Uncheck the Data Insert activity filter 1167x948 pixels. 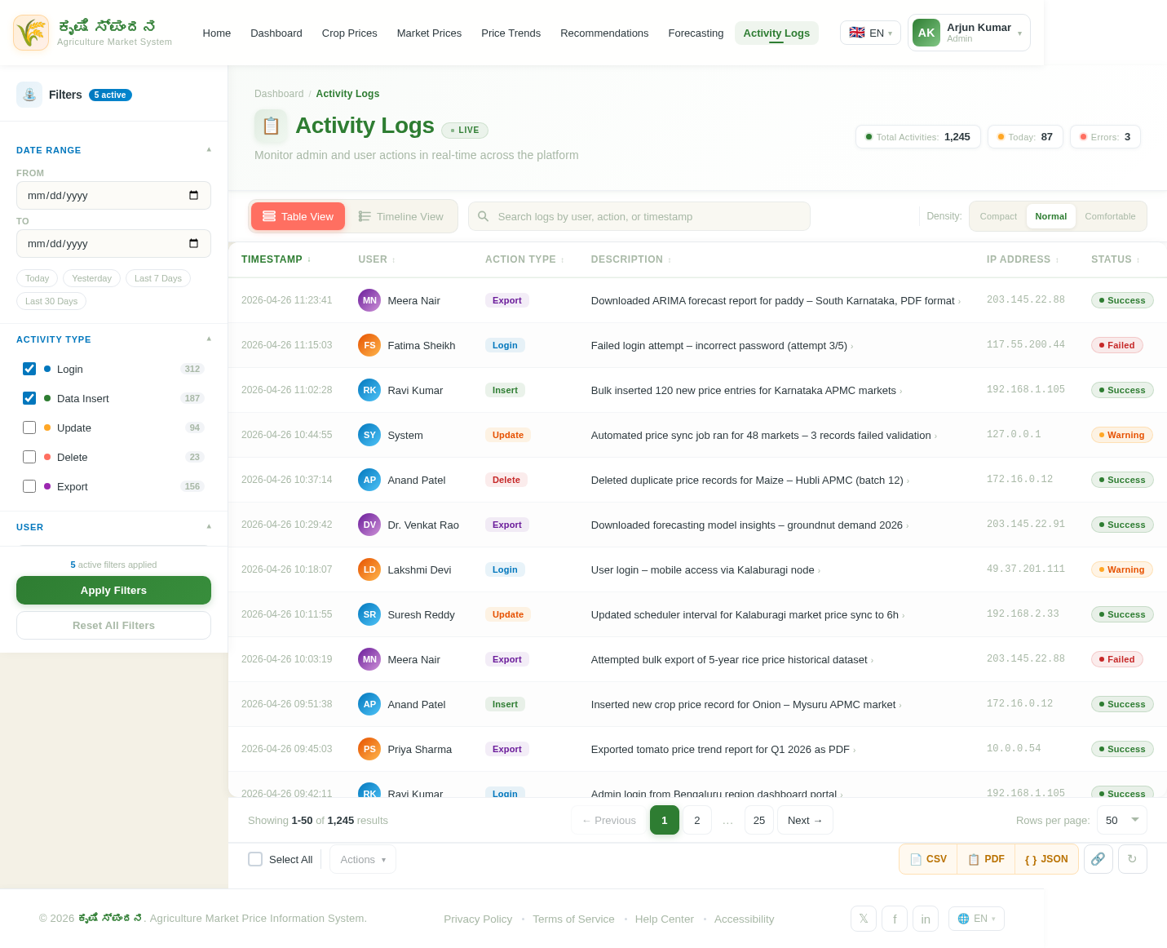[29, 398]
